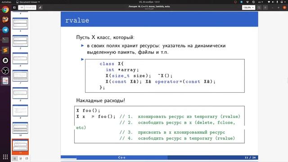This screenshot has width=288, height=162.
Task: Open the Terminal from the dock
Action: click(x=5, y=40)
